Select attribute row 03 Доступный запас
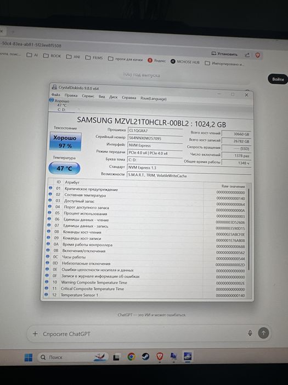 148,202
